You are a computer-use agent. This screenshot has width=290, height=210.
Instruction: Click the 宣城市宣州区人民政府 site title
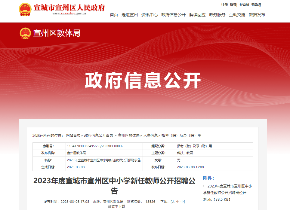pos(69,8)
